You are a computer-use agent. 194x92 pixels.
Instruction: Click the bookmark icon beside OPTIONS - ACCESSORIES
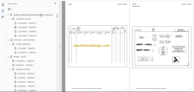pyautogui.click(x=11, y=40)
